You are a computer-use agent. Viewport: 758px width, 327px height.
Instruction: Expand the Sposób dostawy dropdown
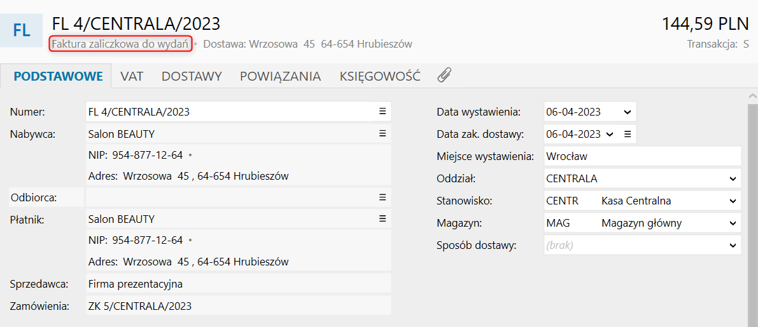click(733, 245)
